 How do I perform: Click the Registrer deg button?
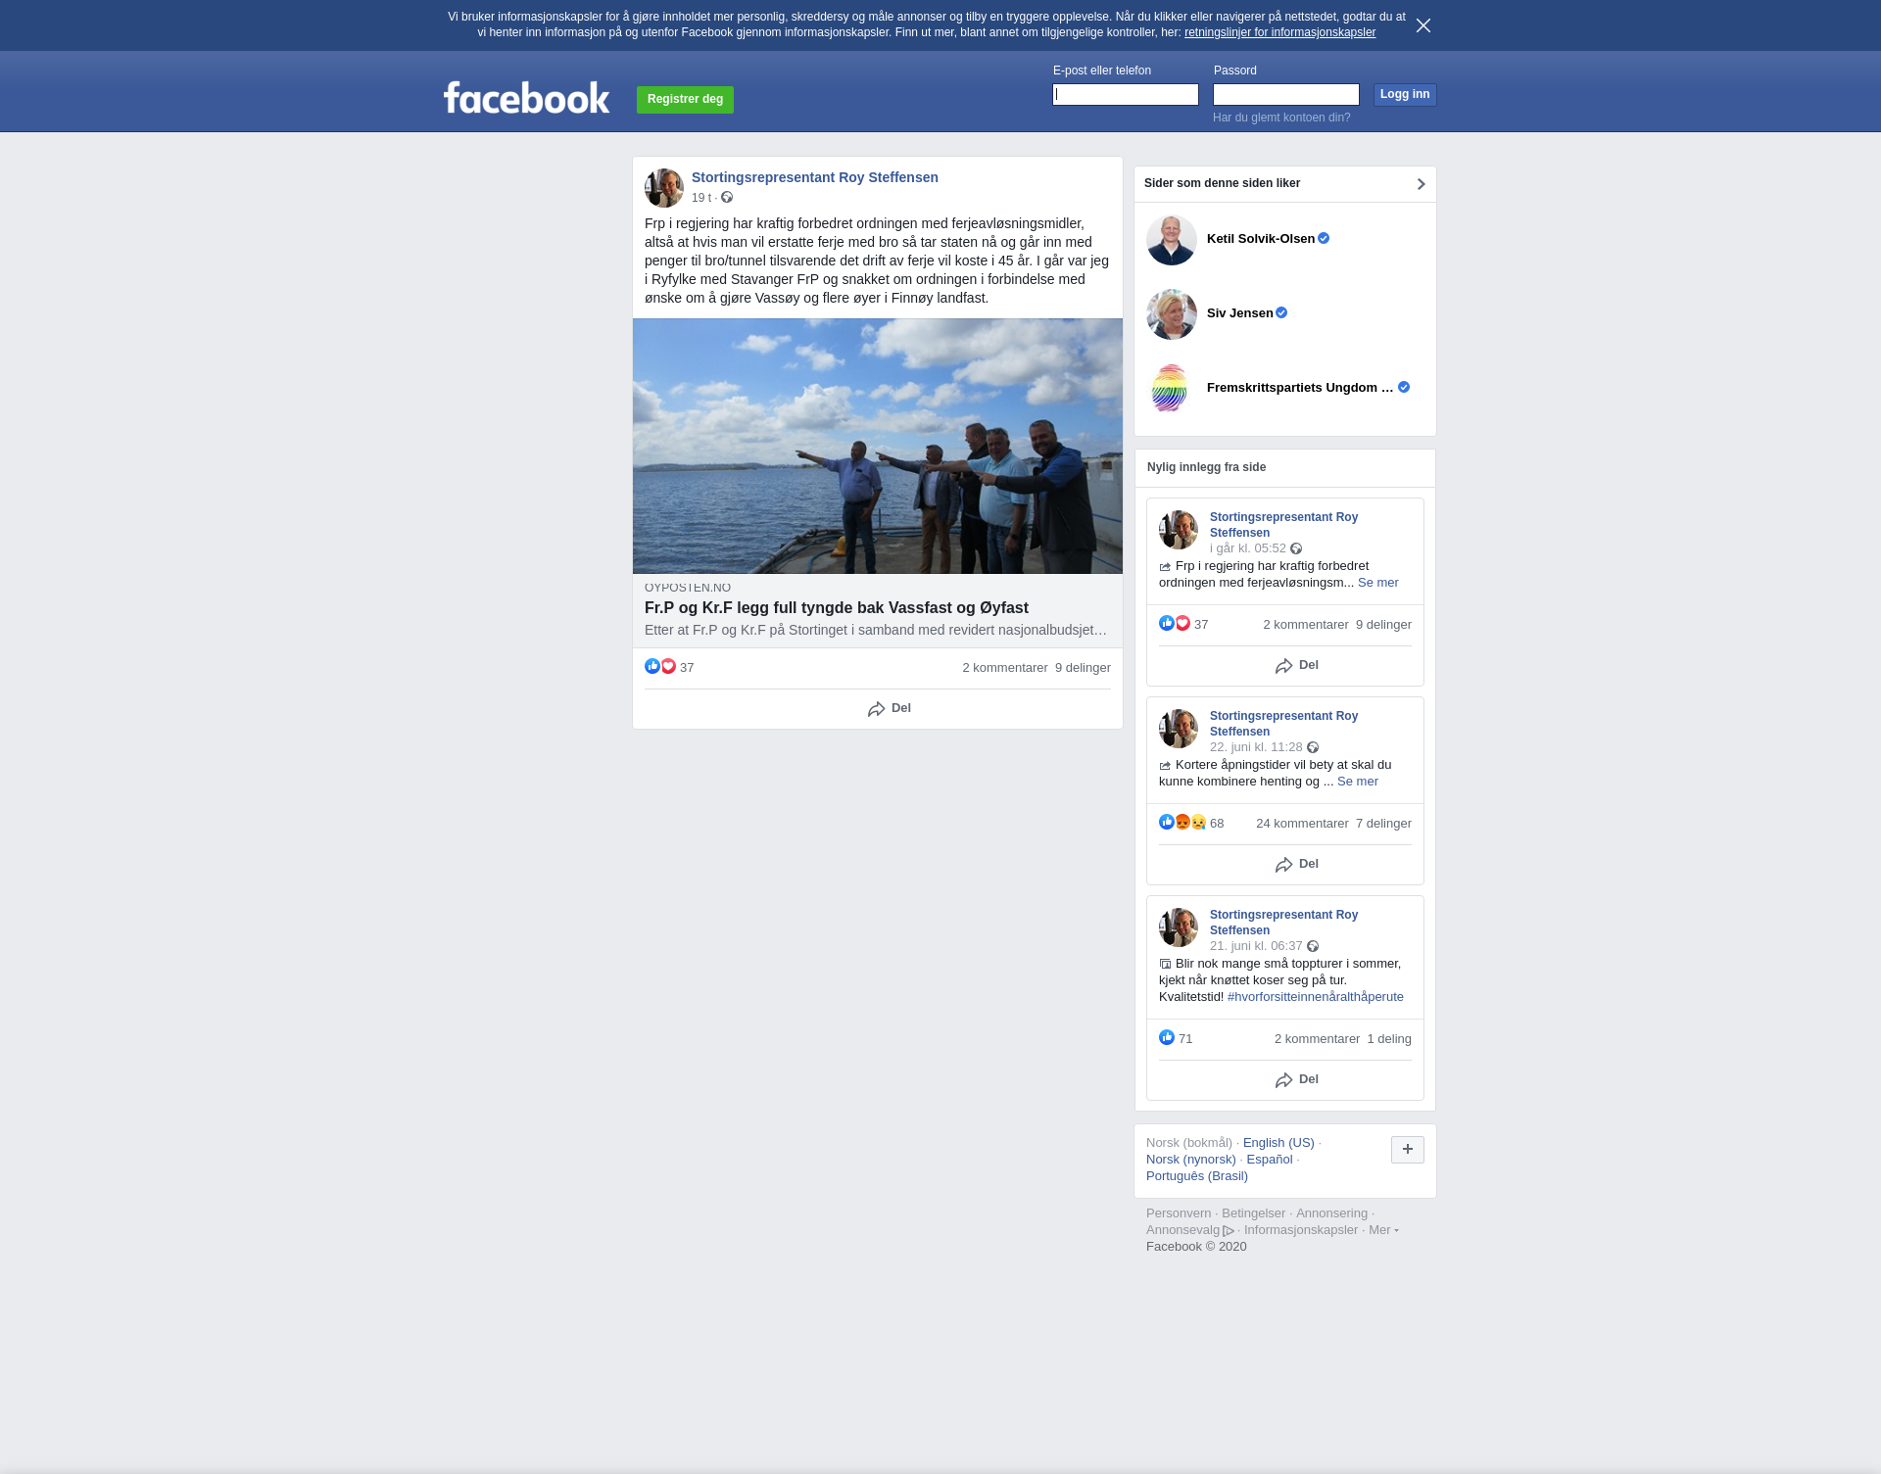pyautogui.click(x=685, y=100)
